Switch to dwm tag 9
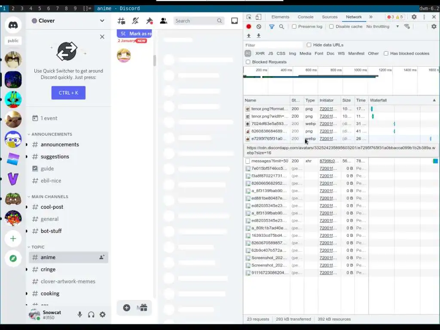The height and width of the screenshot is (330, 440). [75, 9]
